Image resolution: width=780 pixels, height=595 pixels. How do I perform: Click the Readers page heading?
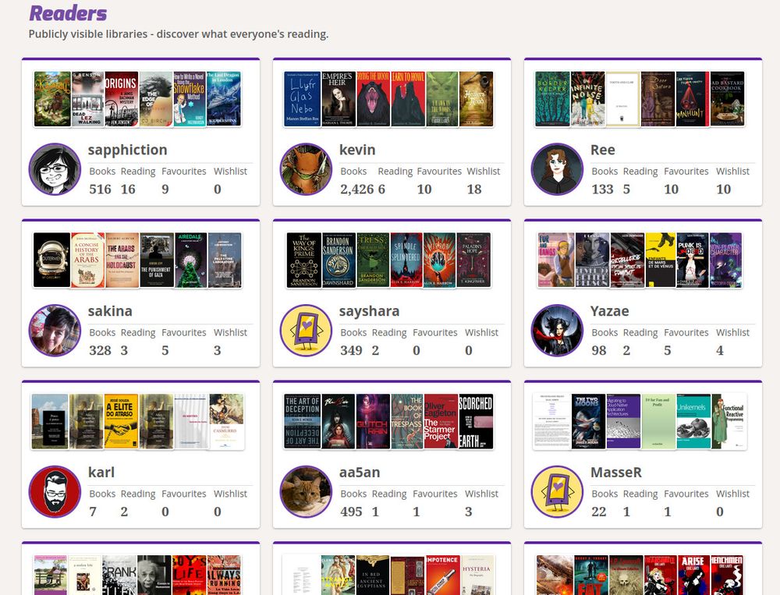(x=68, y=13)
